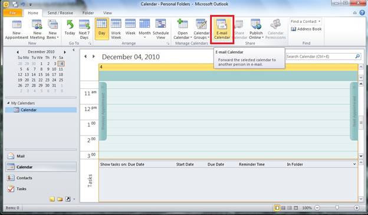
Task: Jump to Next Appointment
Action: click(x=354, y=111)
